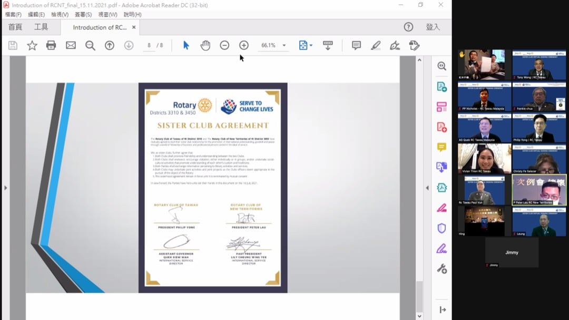569x320 pixels.
Task: Collapse the tools panel with the bottom arrow icon
Action: point(443,310)
